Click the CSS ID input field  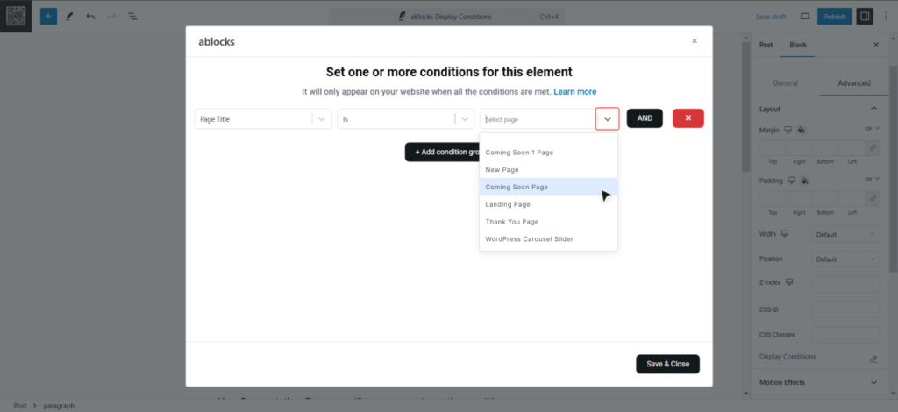(x=846, y=309)
